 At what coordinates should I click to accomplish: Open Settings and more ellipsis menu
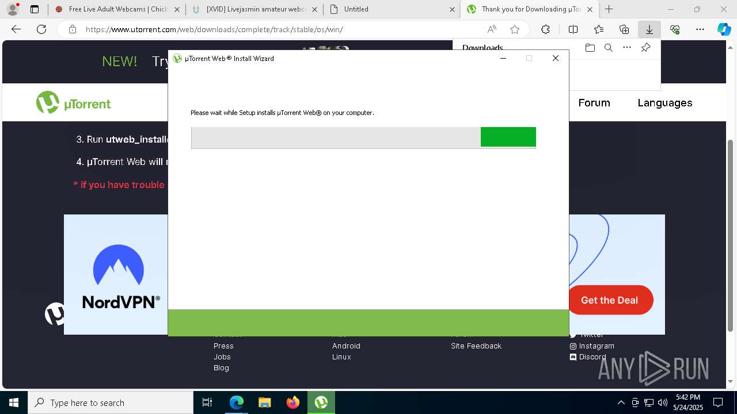pos(700,29)
